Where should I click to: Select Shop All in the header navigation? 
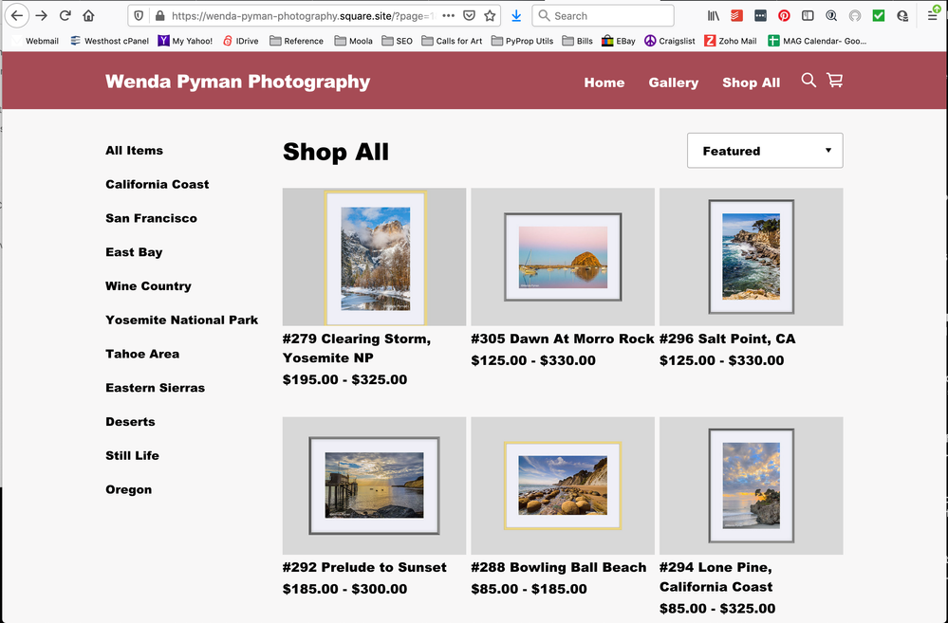[x=751, y=82]
